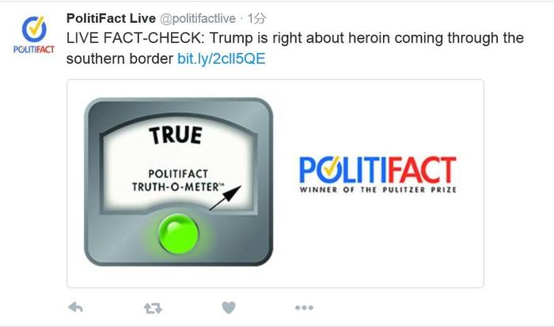The width and height of the screenshot is (554, 327).
Task: Reply to the PolitiFact Live tweet
Action: coord(76,307)
